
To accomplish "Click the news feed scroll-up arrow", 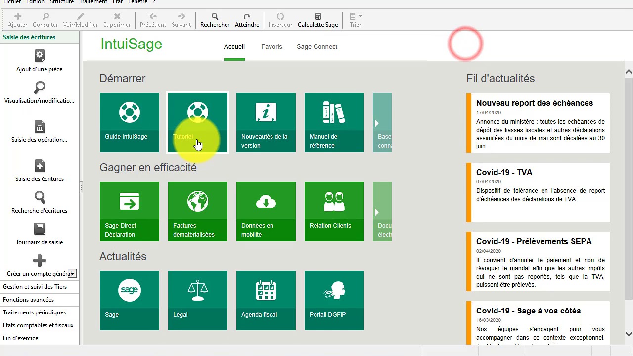I will [629, 72].
